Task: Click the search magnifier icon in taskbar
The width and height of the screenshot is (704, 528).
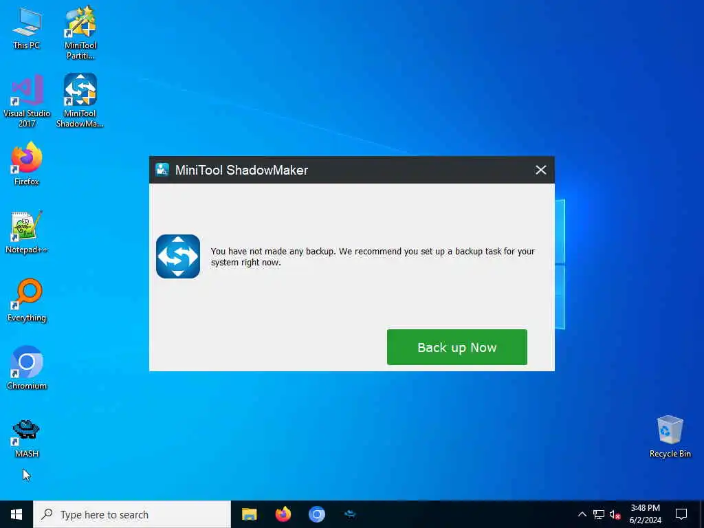Action: [47, 514]
